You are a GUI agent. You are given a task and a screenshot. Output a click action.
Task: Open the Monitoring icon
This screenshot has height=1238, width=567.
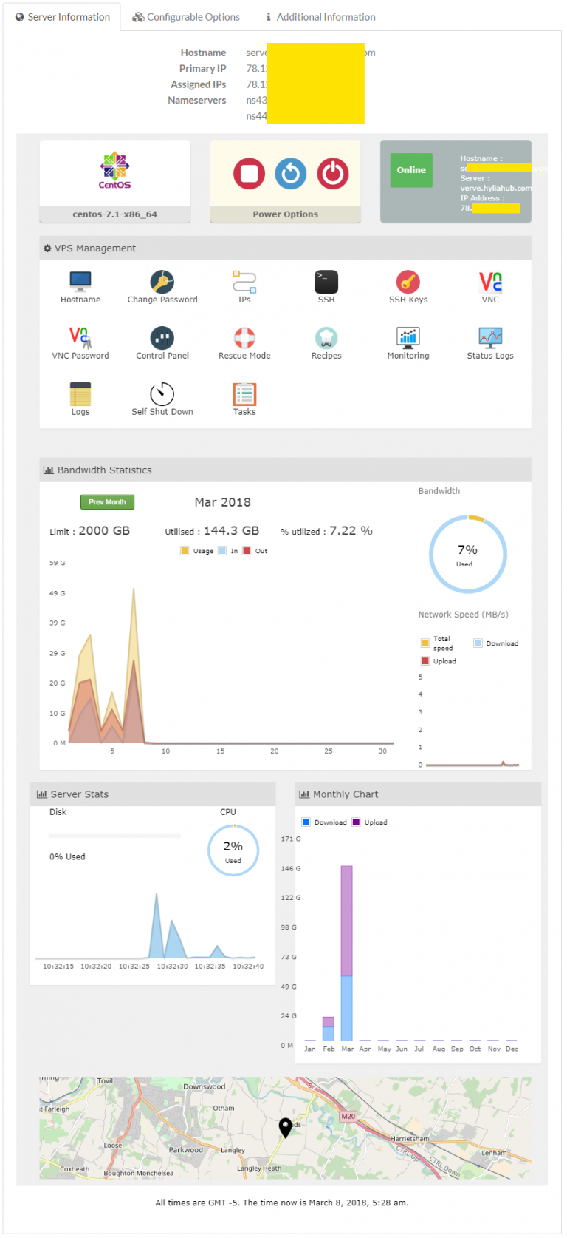[408, 338]
